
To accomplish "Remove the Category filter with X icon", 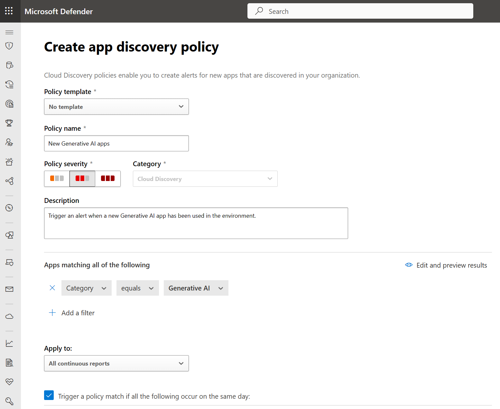I will [x=52, y=288].
